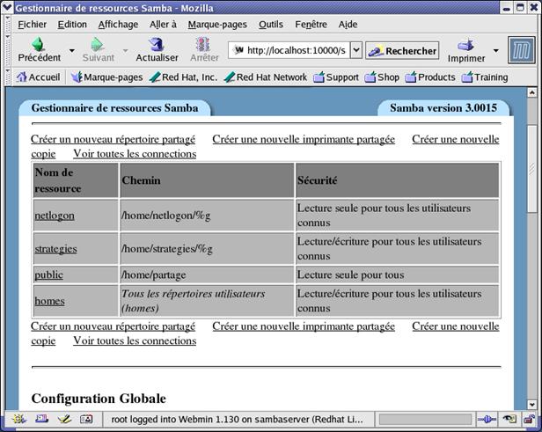Print page with Imprimer icon

pyautogui.click(x=465, y=46)
